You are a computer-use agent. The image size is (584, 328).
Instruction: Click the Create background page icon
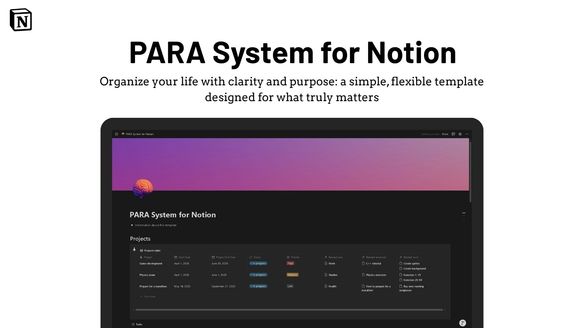(x=401, y=268)
